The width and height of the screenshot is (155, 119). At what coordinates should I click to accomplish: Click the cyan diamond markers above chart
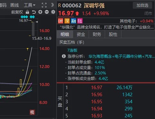[28, 17]
